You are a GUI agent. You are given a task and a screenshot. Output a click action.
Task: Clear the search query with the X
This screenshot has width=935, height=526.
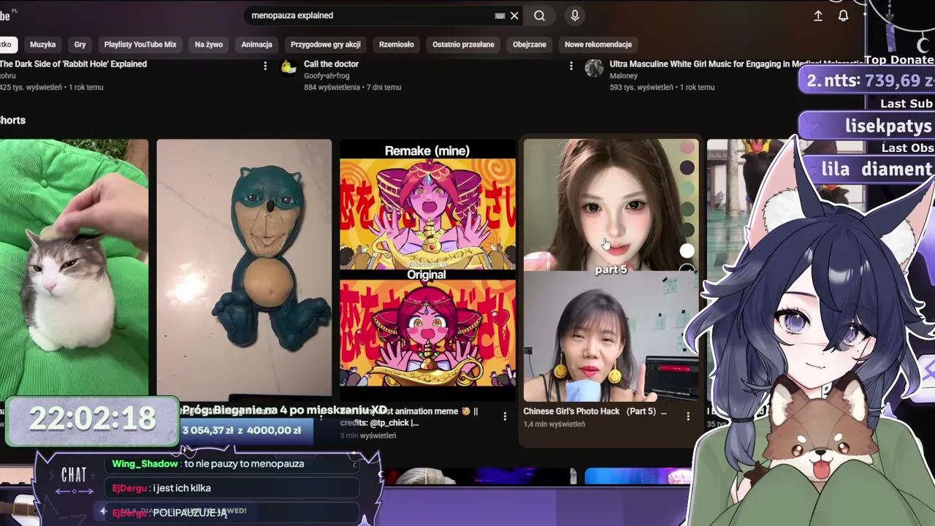pyautogui.click(x=514, y=15)
